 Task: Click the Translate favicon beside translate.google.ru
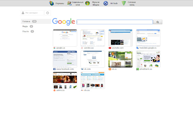pyautogui.click(x=138, y=48)
